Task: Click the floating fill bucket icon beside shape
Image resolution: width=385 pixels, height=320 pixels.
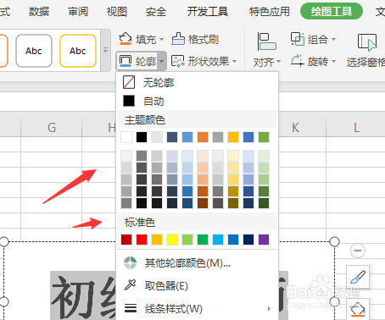Action: click(x=358, y=309)
